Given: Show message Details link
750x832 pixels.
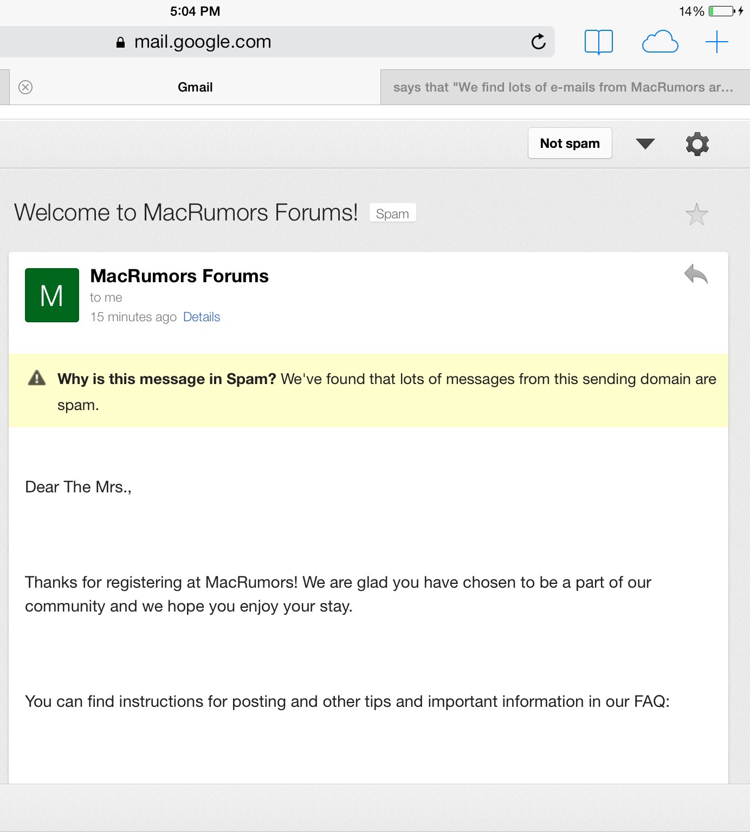Looking at the screenshot, I should (202, 317).
